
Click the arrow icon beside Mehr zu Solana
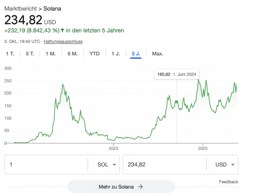141,187
